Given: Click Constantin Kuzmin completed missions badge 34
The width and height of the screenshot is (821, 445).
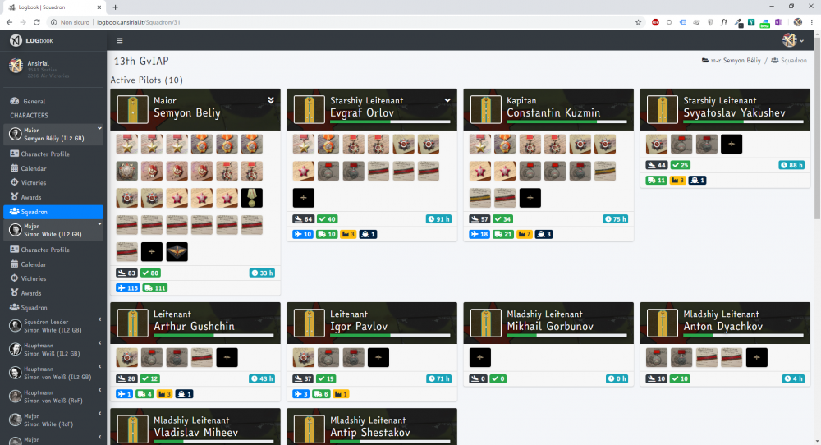Looking at the screenshot, I should pos(502,219).
